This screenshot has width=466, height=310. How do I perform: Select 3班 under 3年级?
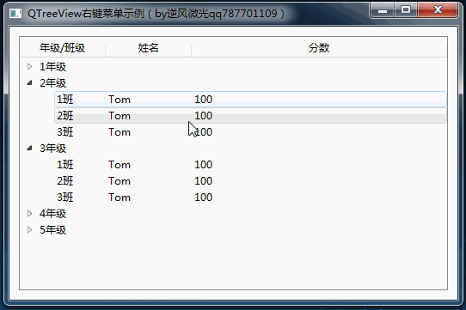point(65,198)
